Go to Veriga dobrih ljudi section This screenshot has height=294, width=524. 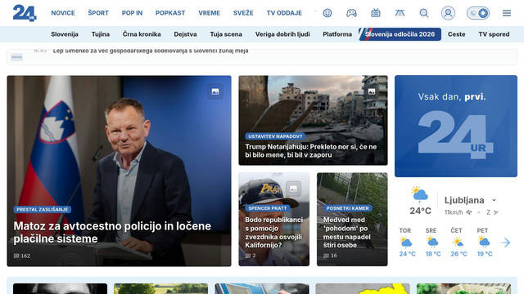tap(282, 34)
